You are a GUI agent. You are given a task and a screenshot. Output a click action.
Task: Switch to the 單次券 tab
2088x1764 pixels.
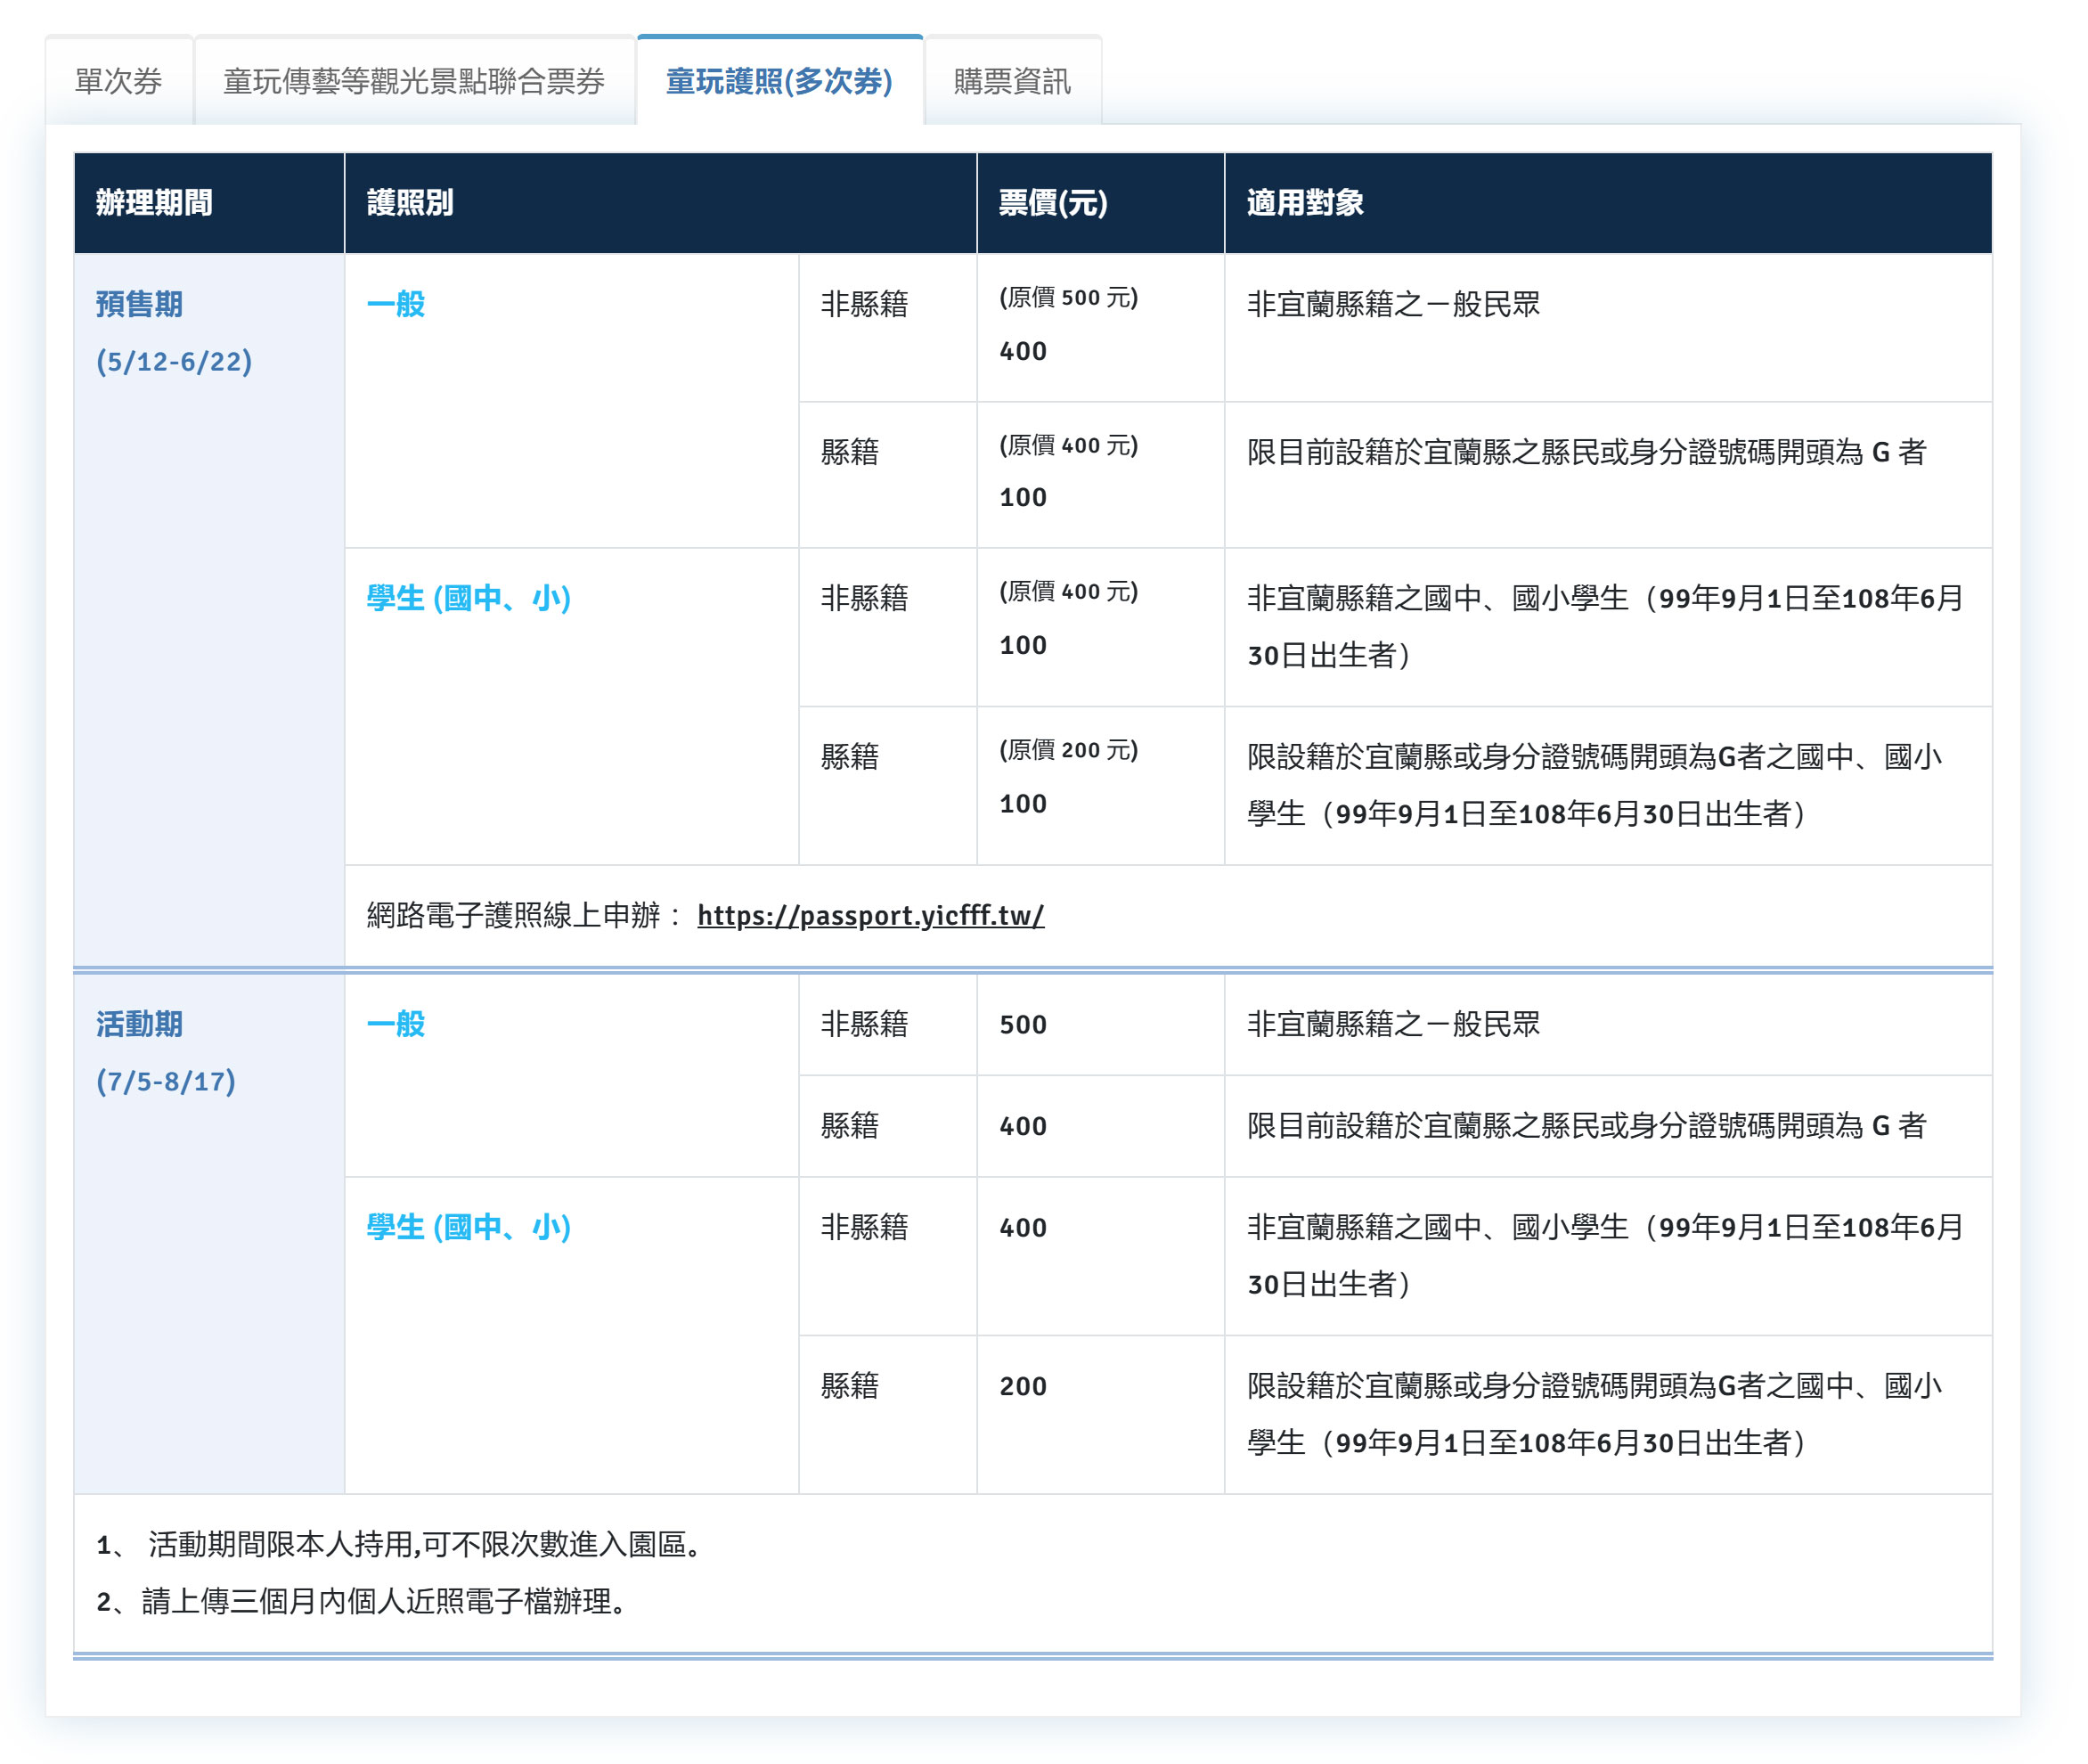click(118, 81)
